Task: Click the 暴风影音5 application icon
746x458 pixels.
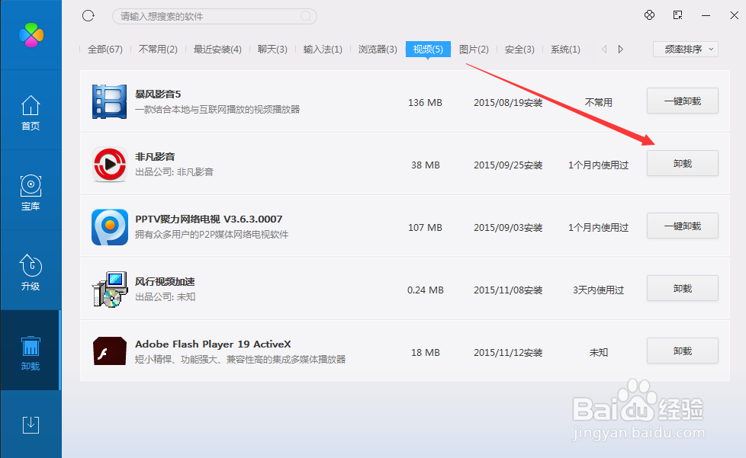Action: [109, 100]
